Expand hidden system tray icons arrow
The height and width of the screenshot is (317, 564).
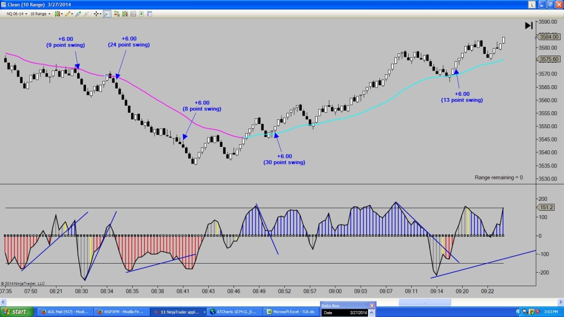[x=519, y=311]
